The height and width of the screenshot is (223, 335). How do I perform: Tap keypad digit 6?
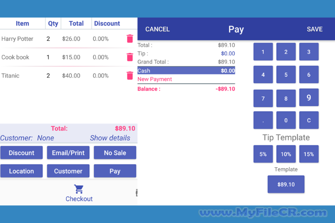(309, 74)
